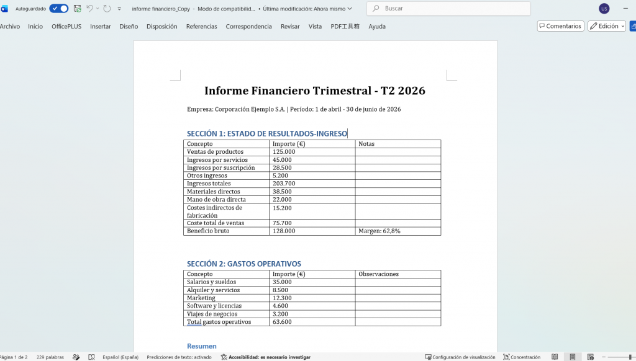The width and height of the screenshot is (636, 361).
Task: Click the Sección 2 Gastos Operativos heading
Action: (243, 264)
